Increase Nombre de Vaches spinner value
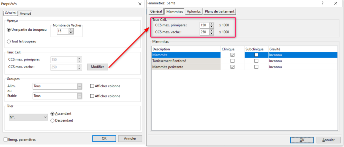The width and height of the screenshot is (344, 147). tap(71, 30)
